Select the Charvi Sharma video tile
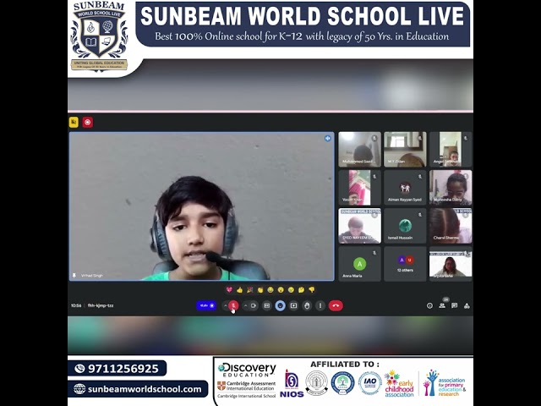Viewport: 541px width, 406px height. (x=451, y=226)
